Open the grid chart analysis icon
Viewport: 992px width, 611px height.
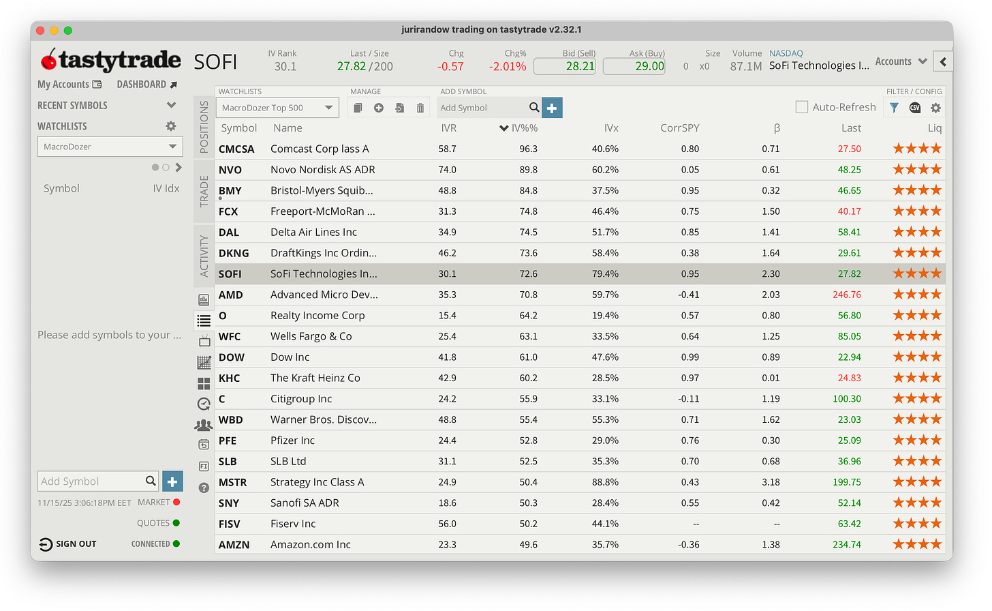click(204, 363)
